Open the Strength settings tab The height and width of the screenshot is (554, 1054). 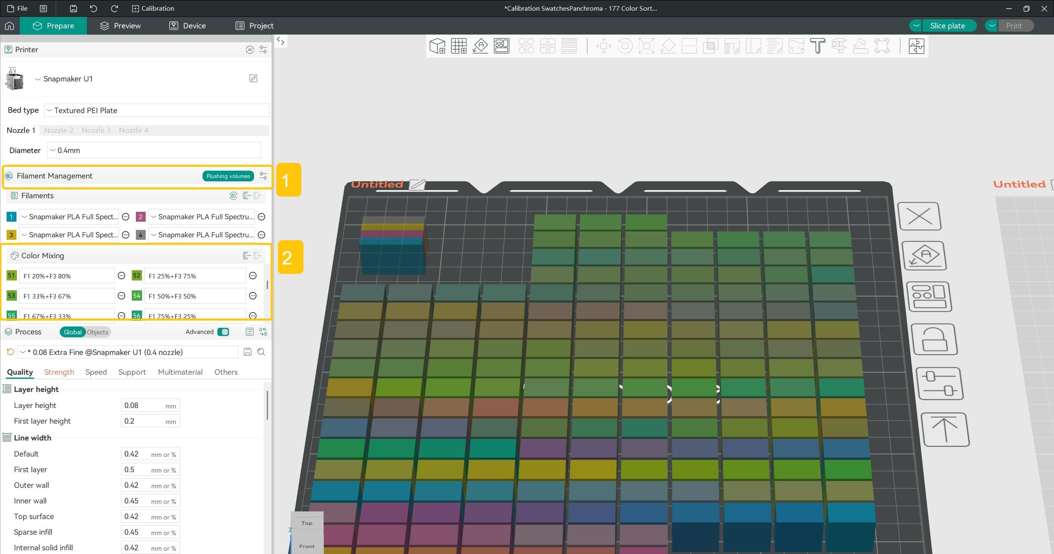[x=59, y=372]
